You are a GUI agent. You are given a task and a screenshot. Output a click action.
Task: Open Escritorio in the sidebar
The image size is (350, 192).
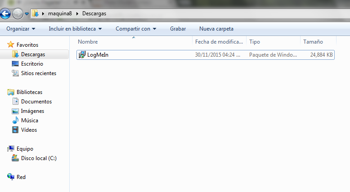click(32, 64)
